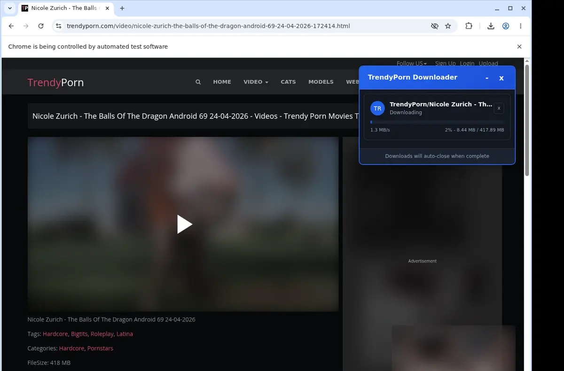This screenshot has width=564, height=371.
Task: Click the browser address bar URL
Action: (x=208, y=26)
